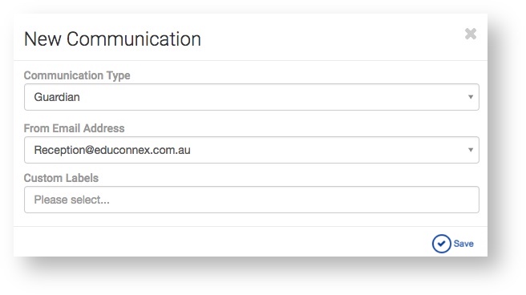526x295 pixels.
Task: Click empty space inside Custom Labels box
Action: pos(295,200)
